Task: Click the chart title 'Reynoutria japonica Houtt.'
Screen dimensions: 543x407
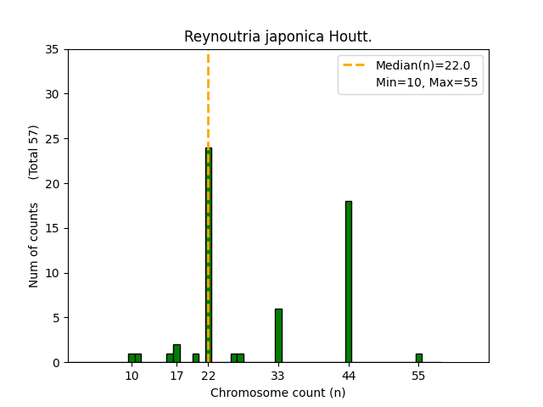Action: tap(278, 37)
